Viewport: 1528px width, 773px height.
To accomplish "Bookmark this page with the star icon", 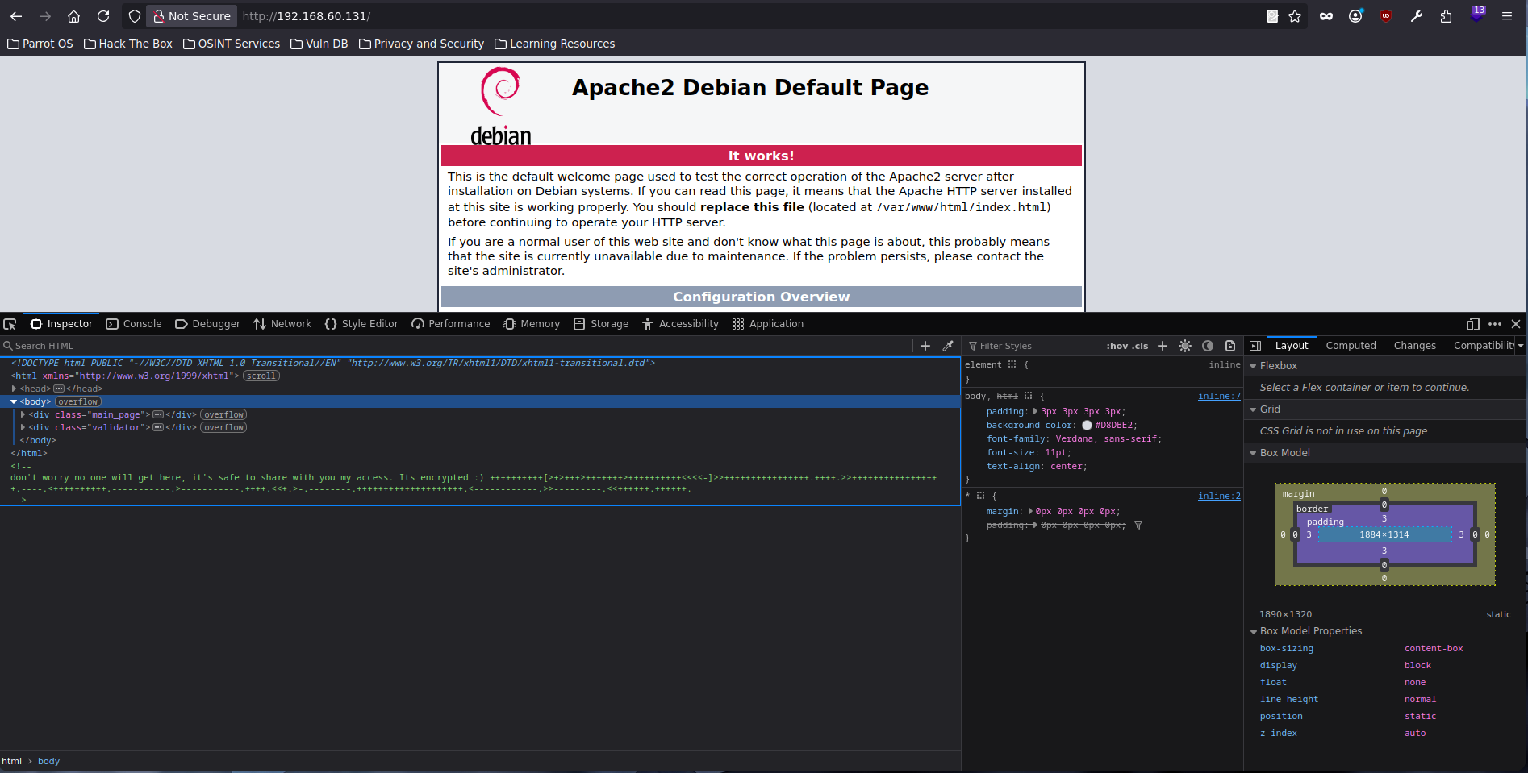I will tap(1295, 16).
